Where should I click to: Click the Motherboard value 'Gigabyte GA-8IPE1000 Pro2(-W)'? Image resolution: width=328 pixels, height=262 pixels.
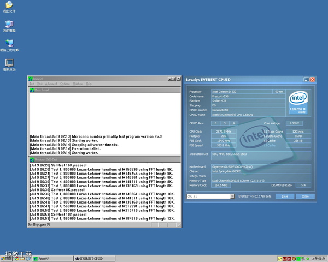pos(261,167)
